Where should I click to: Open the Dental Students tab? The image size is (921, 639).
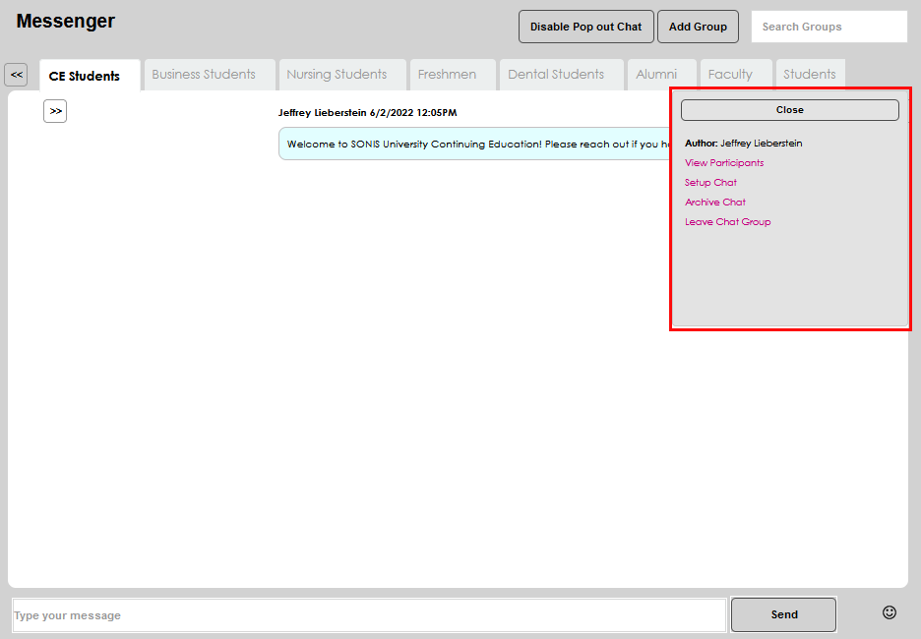(x=562, y=75)
